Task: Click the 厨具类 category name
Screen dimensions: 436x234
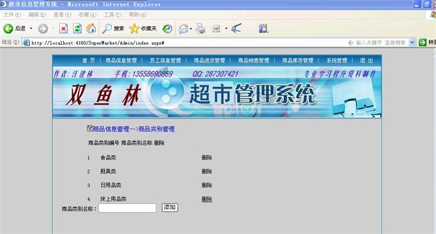Action: [108, 172]
